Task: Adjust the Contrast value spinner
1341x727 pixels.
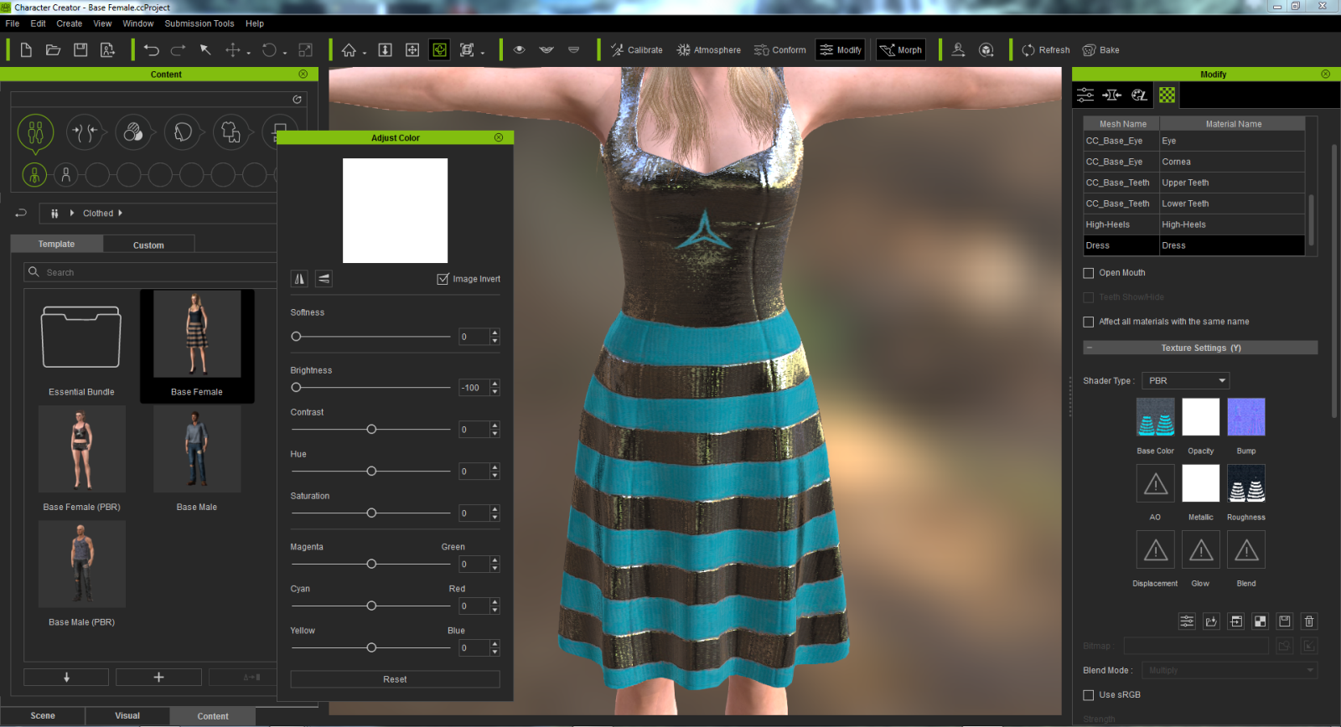Action: point(494,430)
